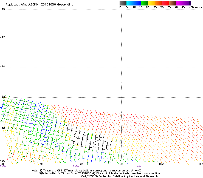203x178 pixels.
Task: Click the longitude label '105'
Action: tap(201, 164)
